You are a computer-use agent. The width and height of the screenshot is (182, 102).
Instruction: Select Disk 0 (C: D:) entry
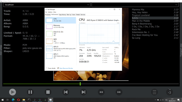click(60, 34)
